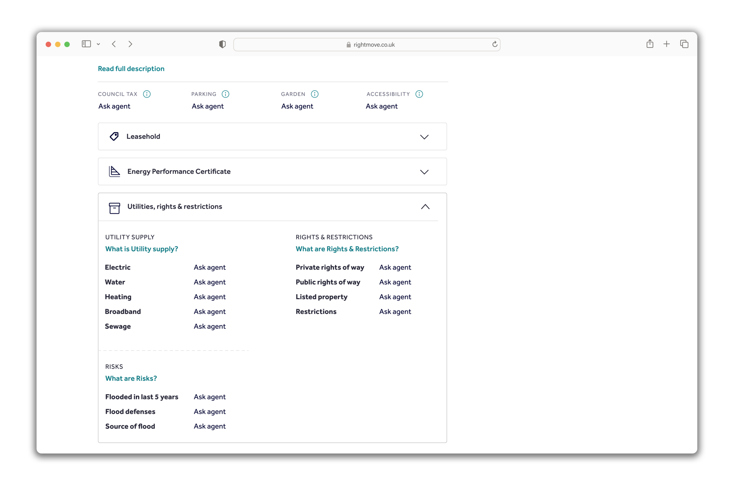The height and width of the screenshot is (489, 734).
Task: Collapse the Utilities, rights & restrictions section
Action: [x=425, y=207]
